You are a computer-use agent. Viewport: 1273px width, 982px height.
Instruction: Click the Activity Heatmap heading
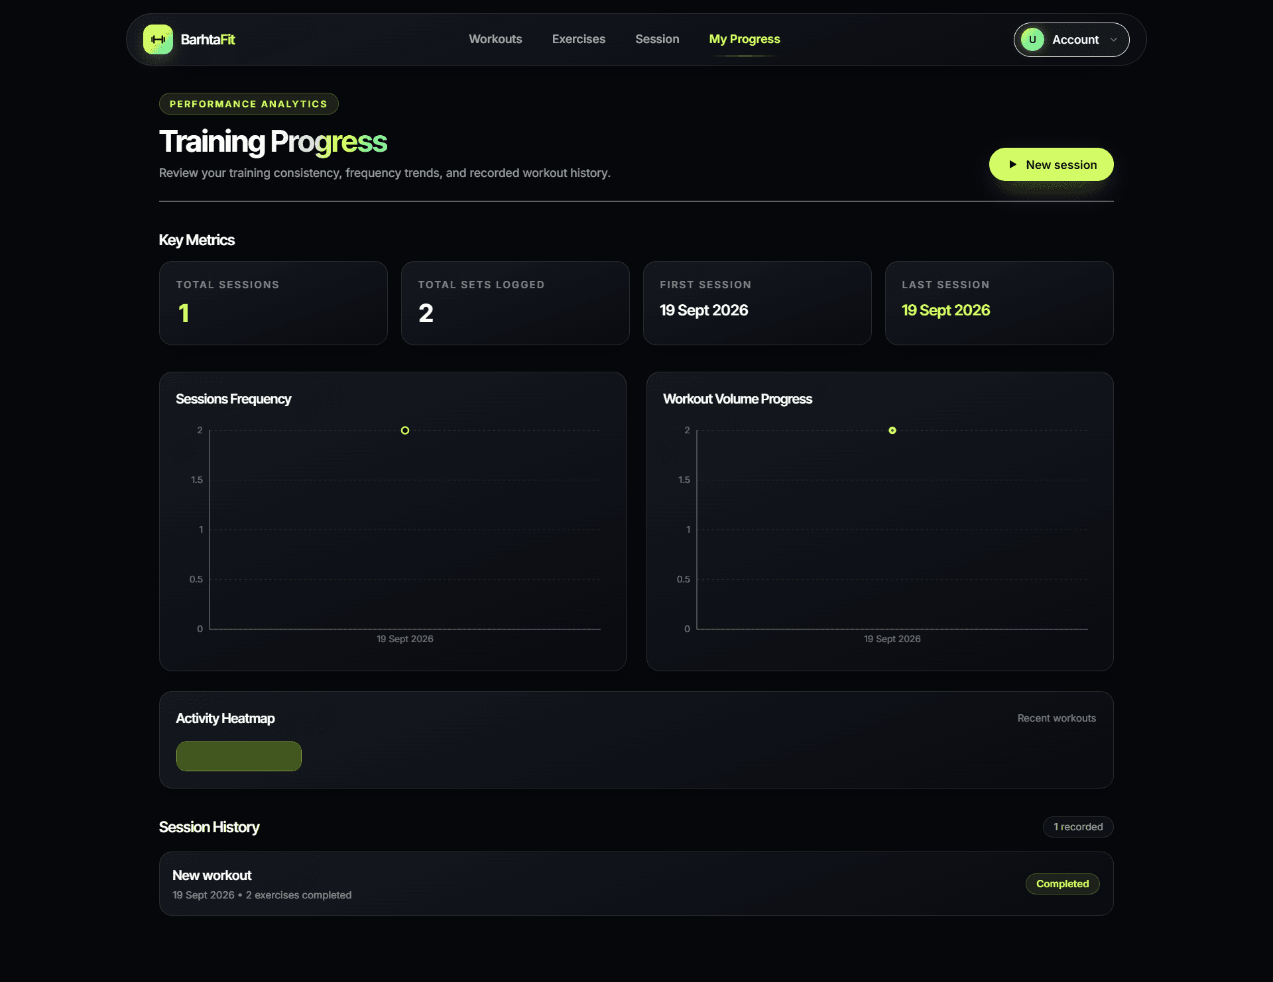click(x=225, y=718)
